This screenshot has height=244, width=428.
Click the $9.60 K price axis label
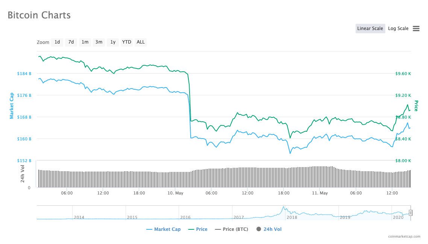pos(403,74)
